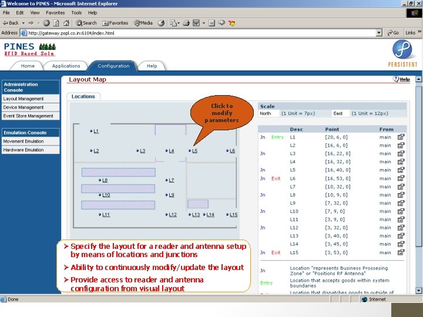Click the Persistent logo
The width and height of the screenshot is (423, 317).
[402, 53]
